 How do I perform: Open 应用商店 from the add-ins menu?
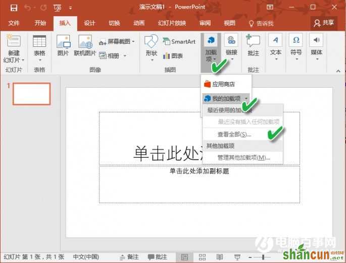226,84
